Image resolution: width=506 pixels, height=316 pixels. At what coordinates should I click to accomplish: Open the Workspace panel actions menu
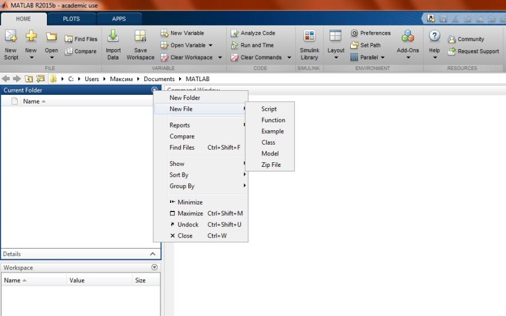154,267
